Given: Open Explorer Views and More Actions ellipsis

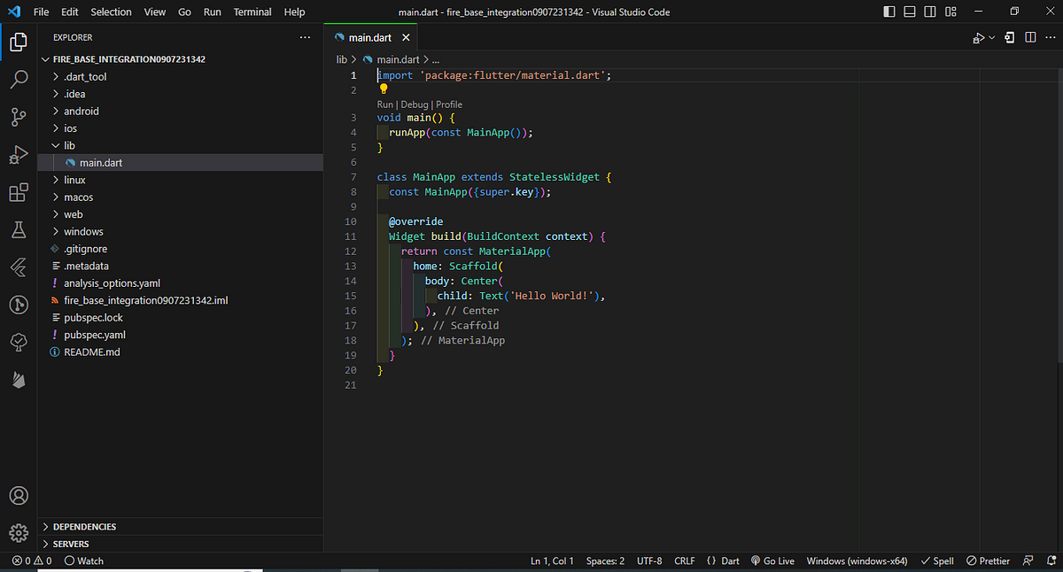Looking at the screenshot, I should [305, 37].
